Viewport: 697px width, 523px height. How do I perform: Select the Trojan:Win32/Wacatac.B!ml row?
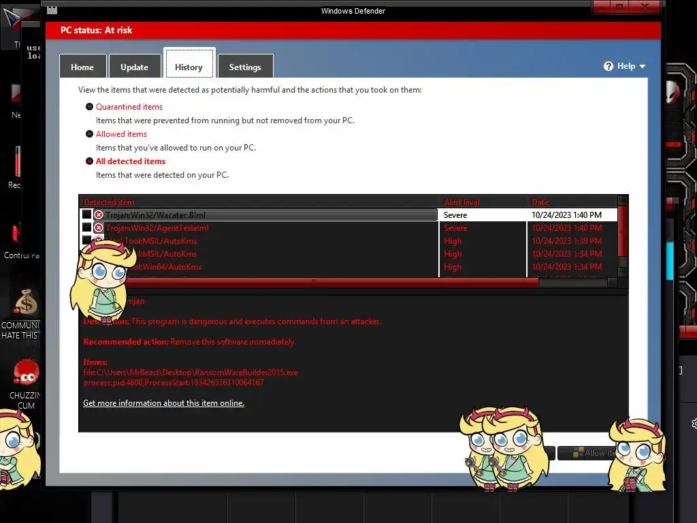(x=348, y=215)
